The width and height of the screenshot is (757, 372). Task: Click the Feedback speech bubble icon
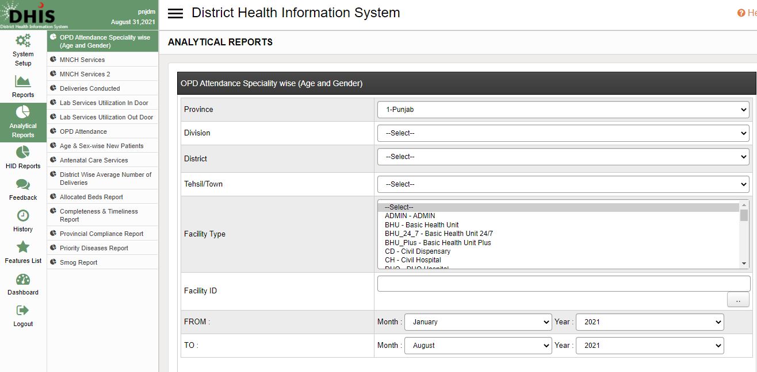pos(23,185)
